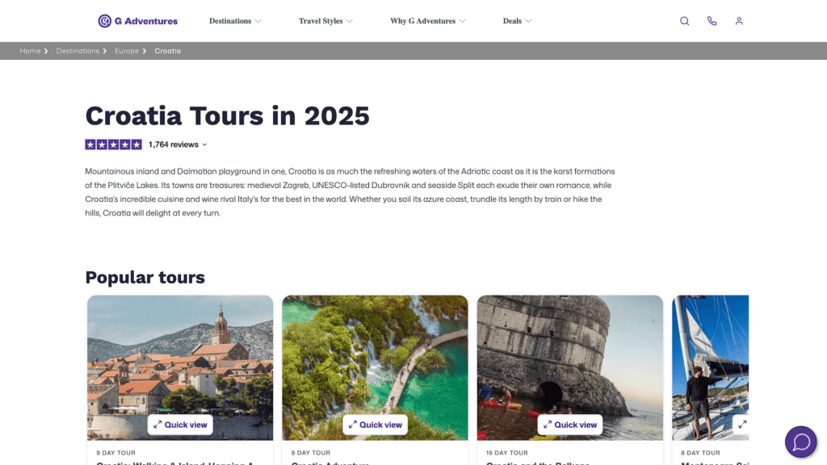
Task: Click the phone contact icon
Action: (x=712, y=21)
